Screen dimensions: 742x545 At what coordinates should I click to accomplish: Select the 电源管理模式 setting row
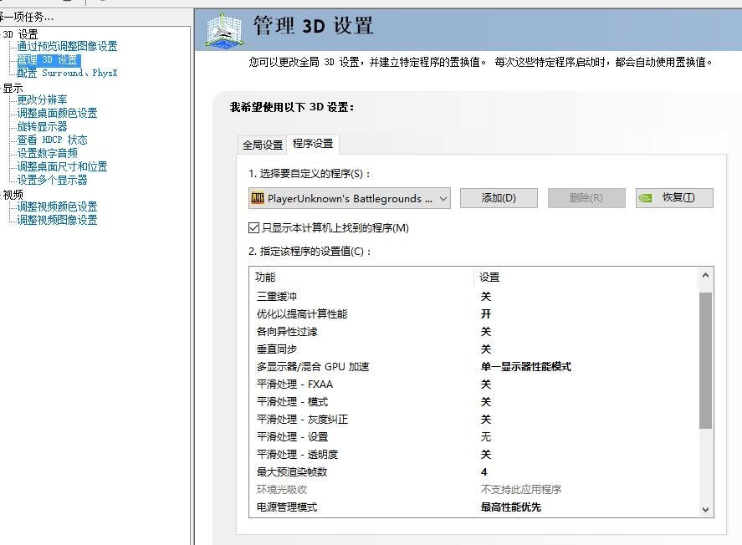pyautogui.click(x=473, y=507)
